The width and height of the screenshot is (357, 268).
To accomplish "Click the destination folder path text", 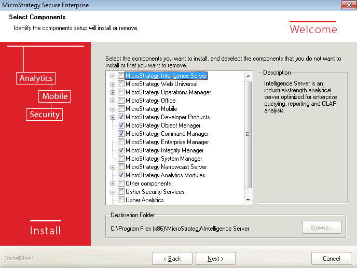I will [180, 229].
